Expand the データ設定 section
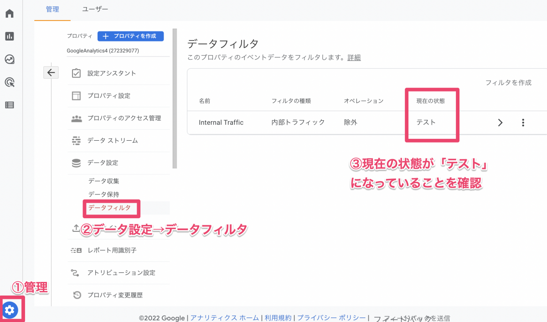Image resolution: width=547 pixels, height=322 pixels. click(102, 163)
